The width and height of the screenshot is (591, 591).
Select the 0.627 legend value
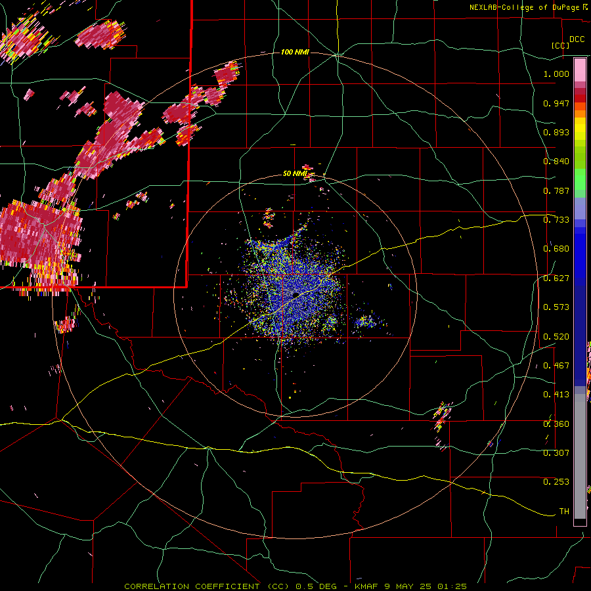tap(556, 278)
